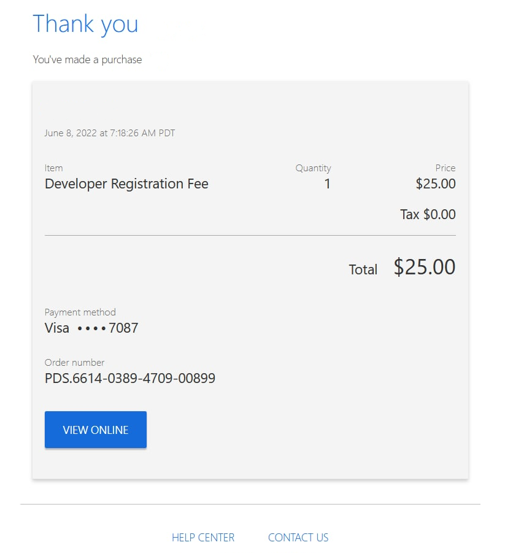Click the Tax $0.00 line

click(428, 214)
